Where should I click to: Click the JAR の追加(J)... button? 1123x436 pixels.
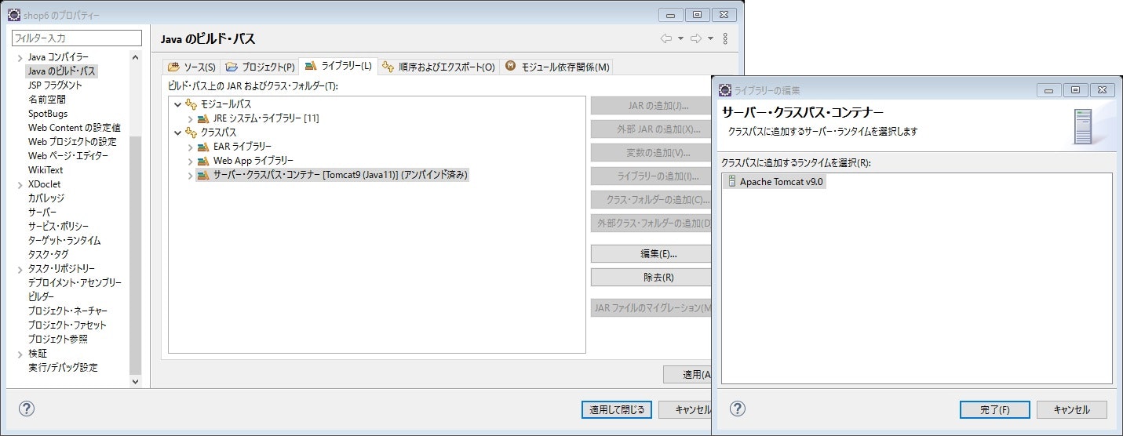click(x=651, y=106)
